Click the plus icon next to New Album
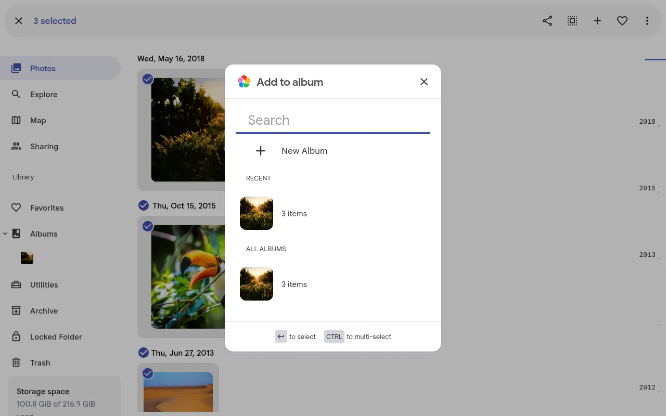Viewport: 666px width, 416px height. (x=261, y=151)
